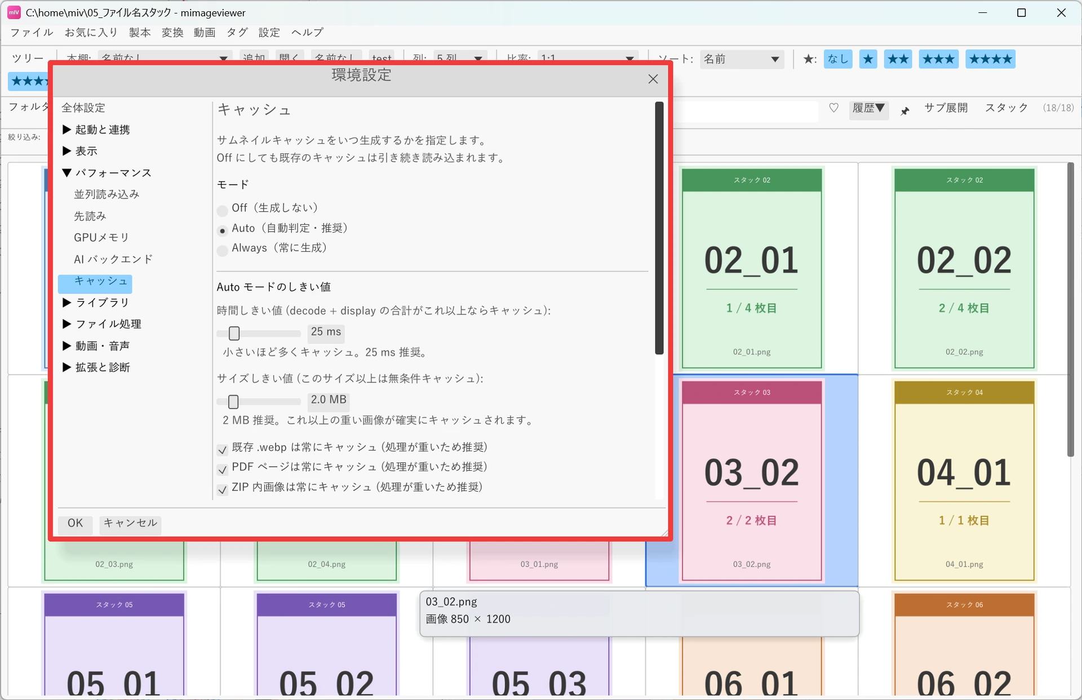The height and width of the screenshot is (700, 1082).
Task: Click the main thumbnail grid scrollbar
Action: coord(1071,310)
